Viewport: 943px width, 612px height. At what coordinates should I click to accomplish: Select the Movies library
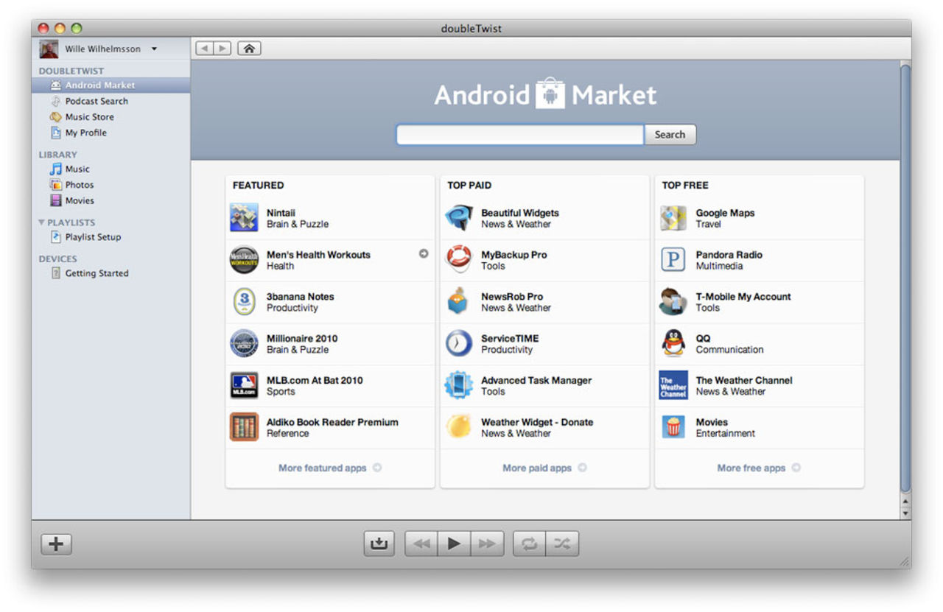click(x=81, y=200)
